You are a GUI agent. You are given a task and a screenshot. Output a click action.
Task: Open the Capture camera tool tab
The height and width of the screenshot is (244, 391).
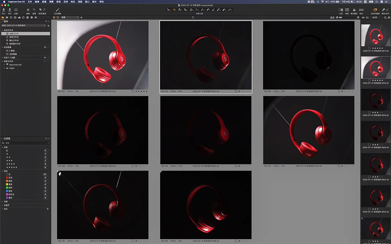(7, 17)
